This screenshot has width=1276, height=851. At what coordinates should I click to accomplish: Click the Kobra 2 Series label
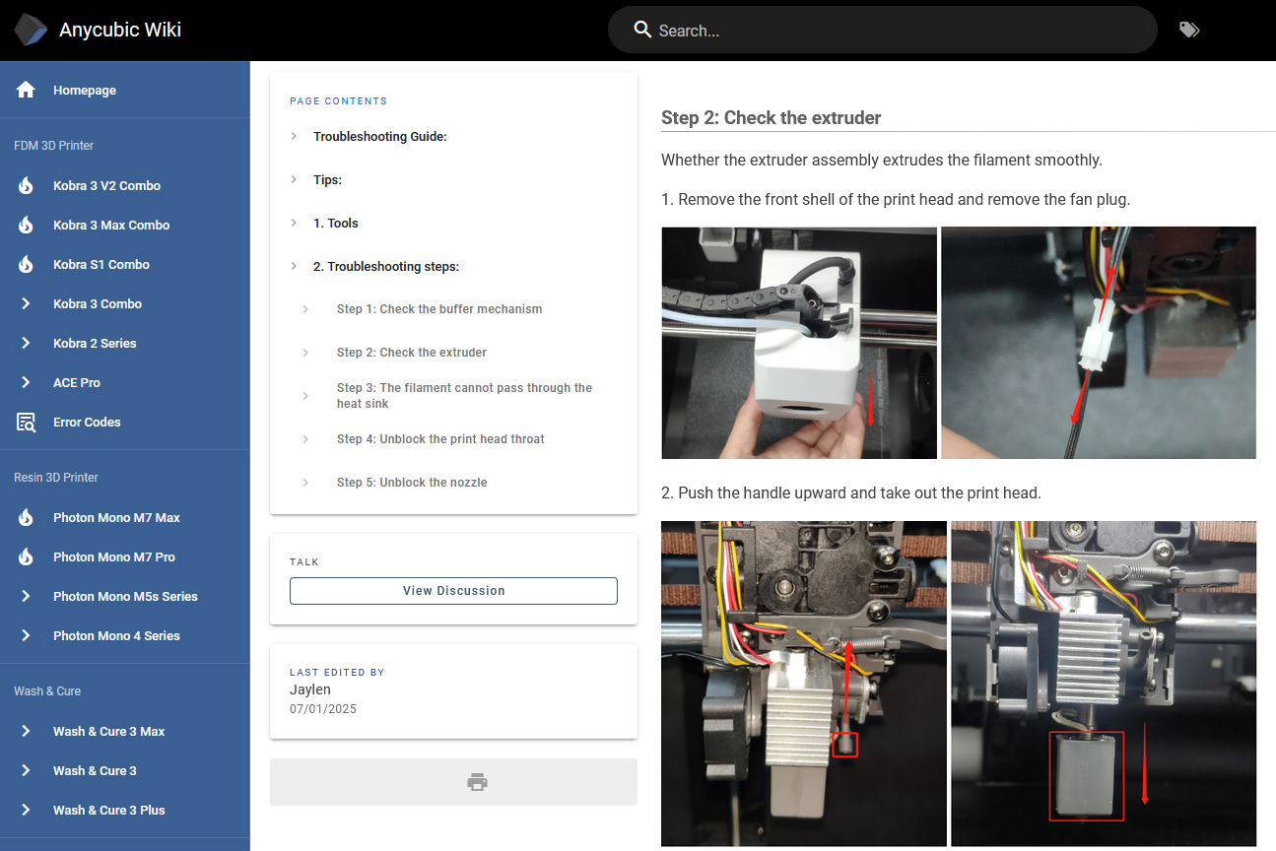pos(95,343)
